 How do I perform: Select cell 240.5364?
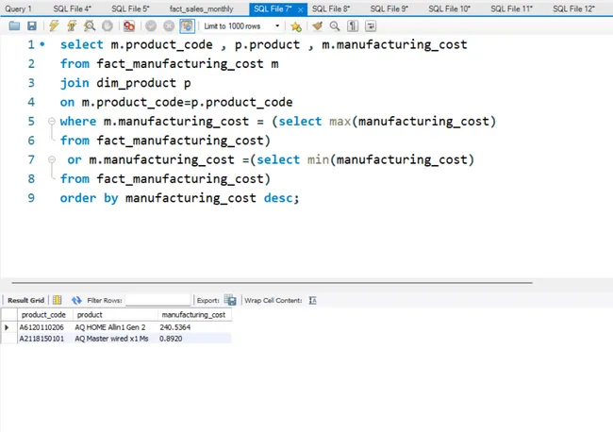194,327
